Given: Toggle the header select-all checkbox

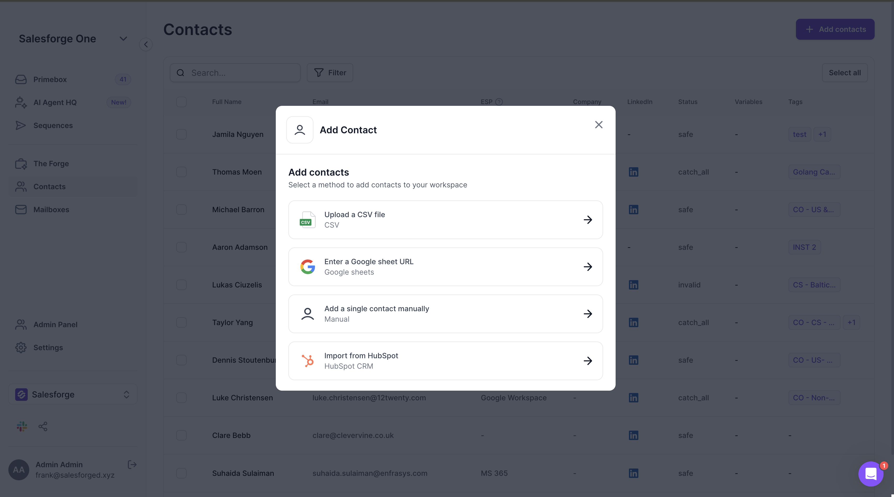Looking at the screenshot, I should pos(181,102).
